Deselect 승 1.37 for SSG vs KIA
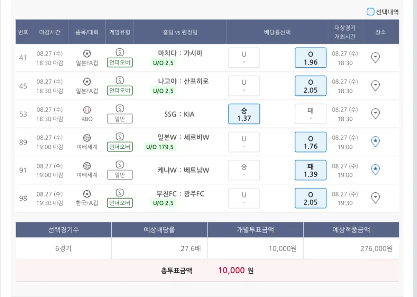 pos(244,114)
